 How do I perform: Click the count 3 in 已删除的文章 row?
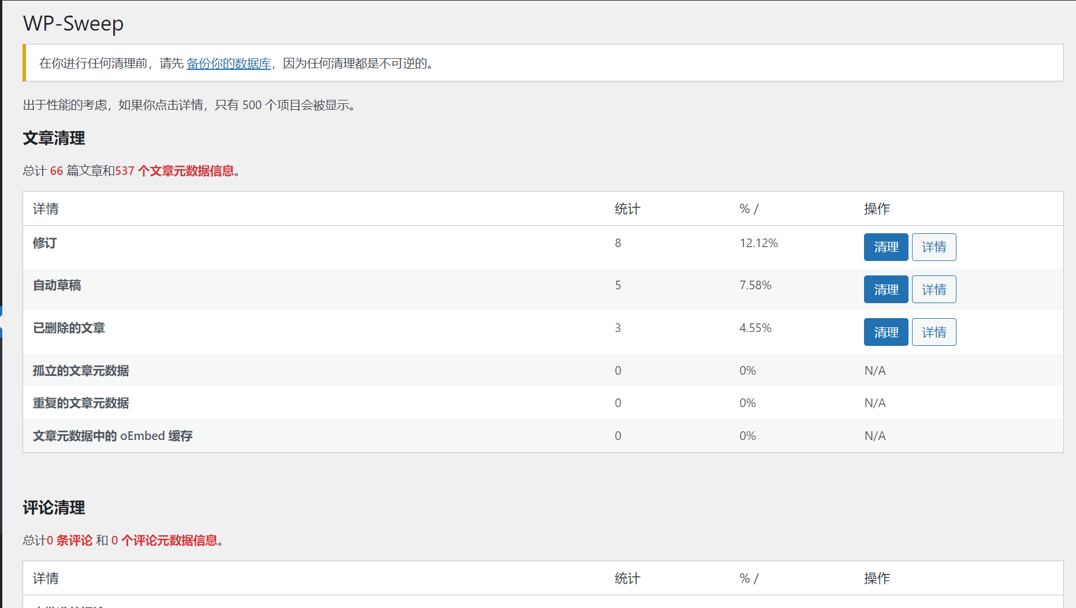618,328
